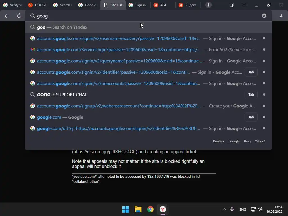Remove google.com suggestion via dot
The width and height of the screenshot is (288, 216).
click(x=264, y=117)
